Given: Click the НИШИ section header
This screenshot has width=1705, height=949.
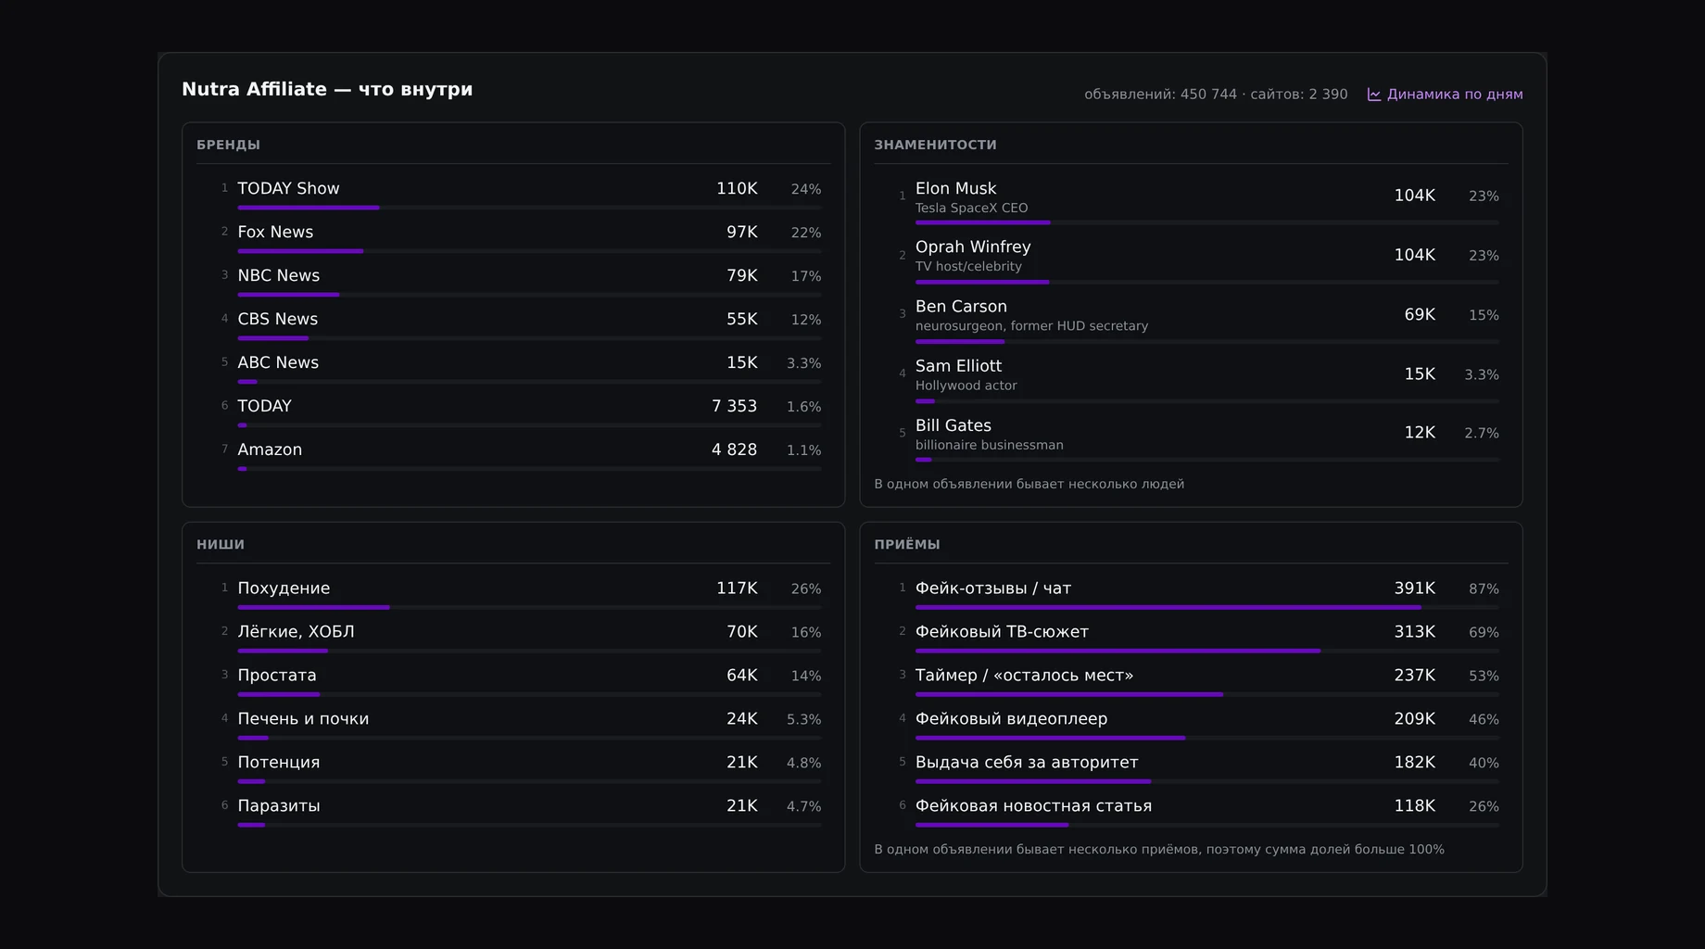Looking at the screenshot, I should 221,544.
